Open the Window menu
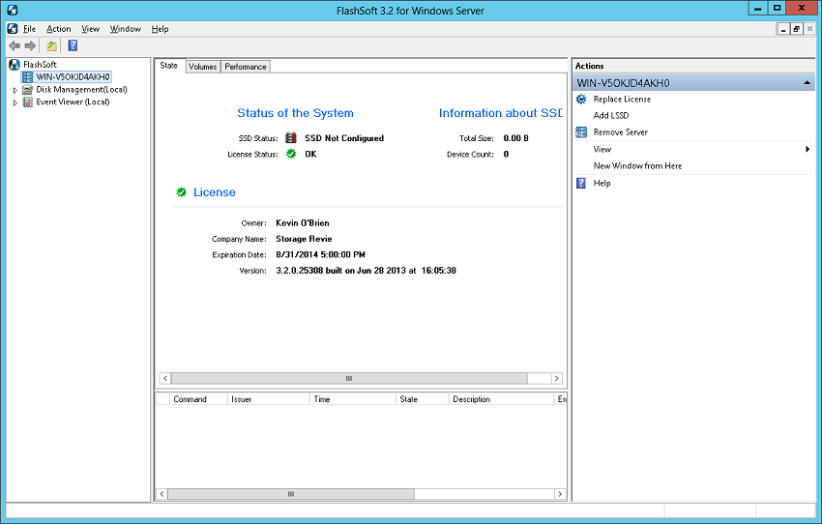Viewport: 822px width, 524px height. [x=126, y=29]
